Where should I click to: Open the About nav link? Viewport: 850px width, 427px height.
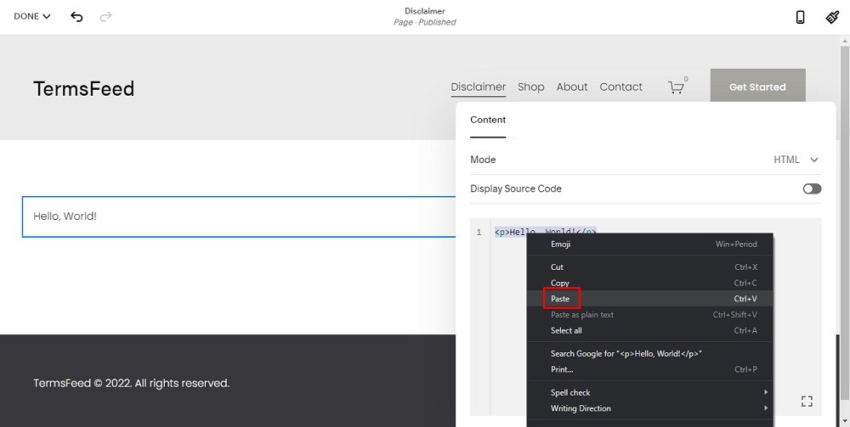pos(572,87)
